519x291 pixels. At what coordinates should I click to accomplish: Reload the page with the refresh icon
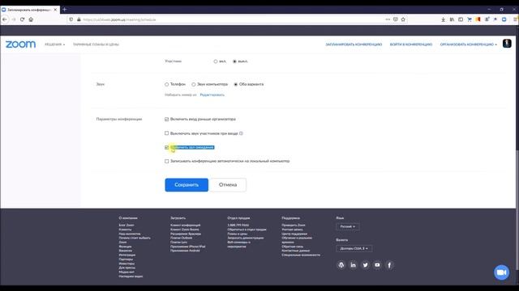coord(22,19)
